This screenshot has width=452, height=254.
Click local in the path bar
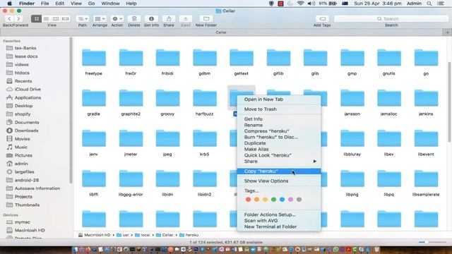(143, 235)
